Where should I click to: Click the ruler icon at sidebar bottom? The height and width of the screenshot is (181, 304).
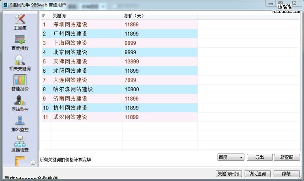click(20, 161)
